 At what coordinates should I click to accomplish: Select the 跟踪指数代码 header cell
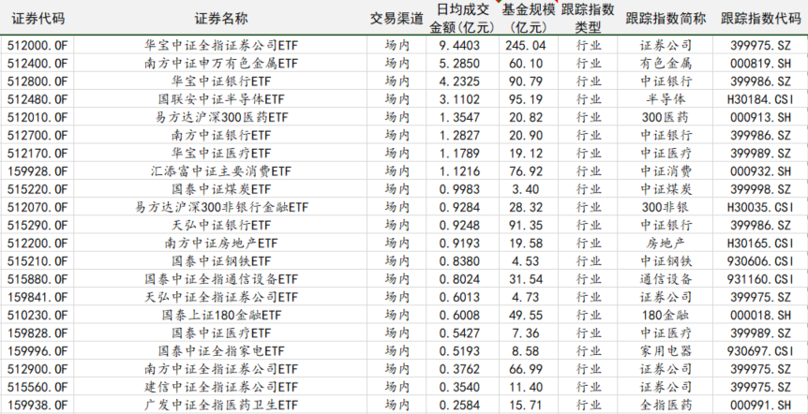(x=760, y=19)
